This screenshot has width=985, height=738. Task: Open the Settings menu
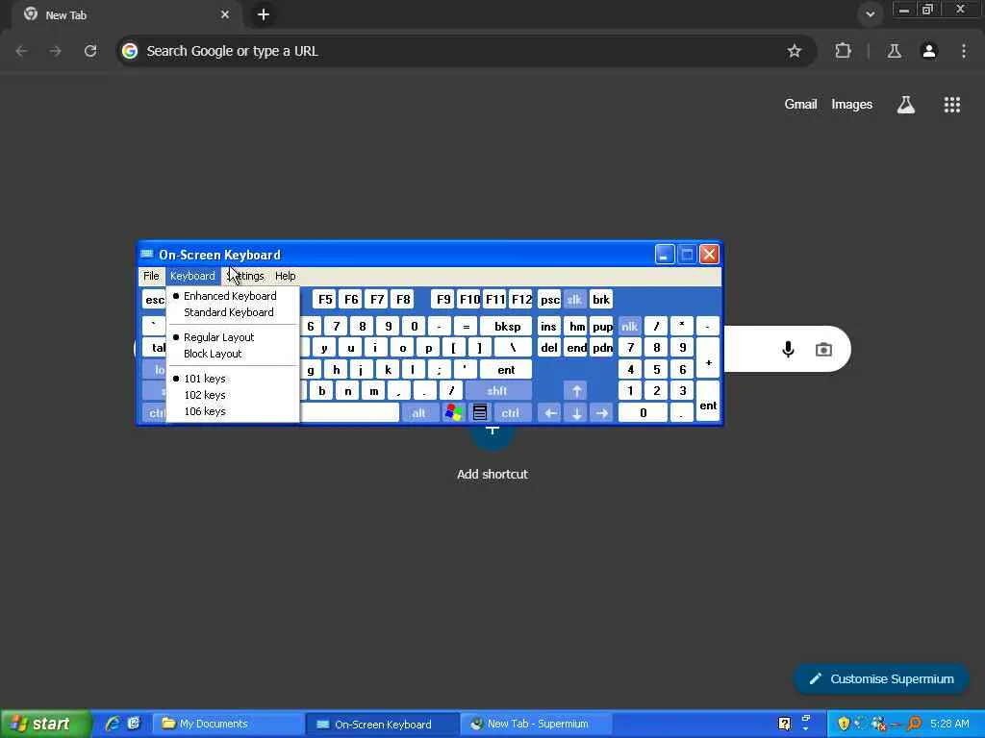pos(246,276)
